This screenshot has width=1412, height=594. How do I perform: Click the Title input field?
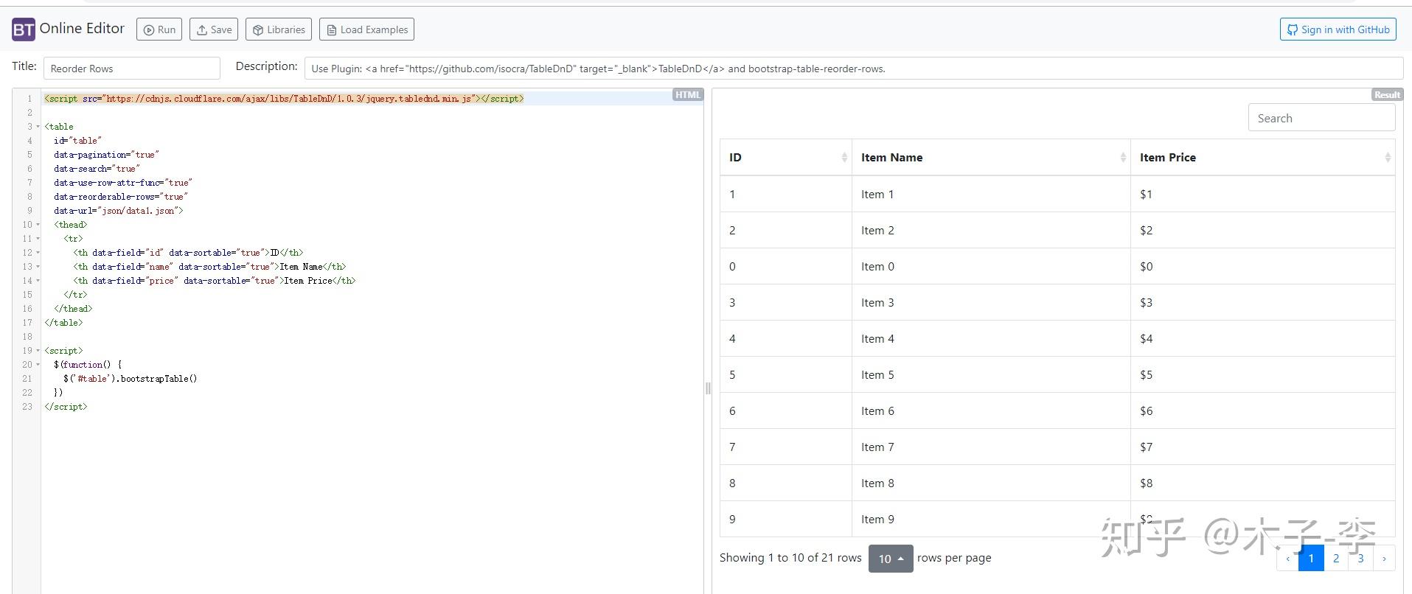point(131,69)
